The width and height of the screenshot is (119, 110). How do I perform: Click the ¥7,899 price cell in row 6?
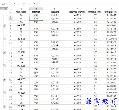tap(77, 29)
